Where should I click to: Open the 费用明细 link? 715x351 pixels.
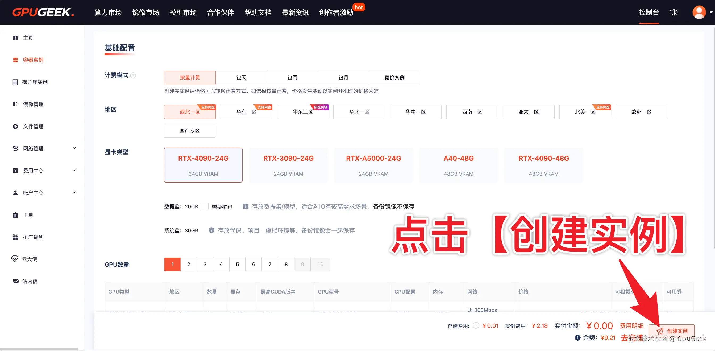tap(631, 326)
